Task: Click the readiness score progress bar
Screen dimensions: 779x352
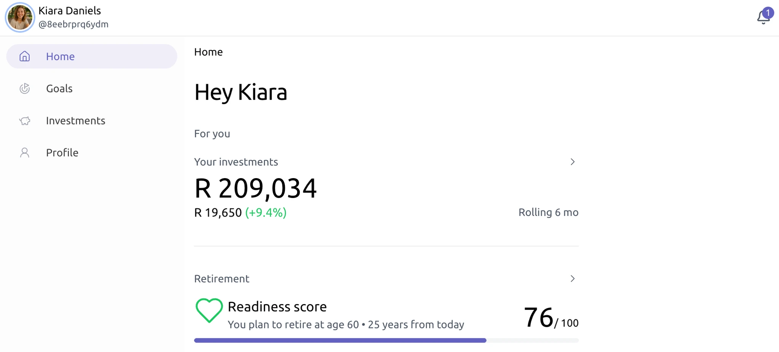Action: coord(386,340)
